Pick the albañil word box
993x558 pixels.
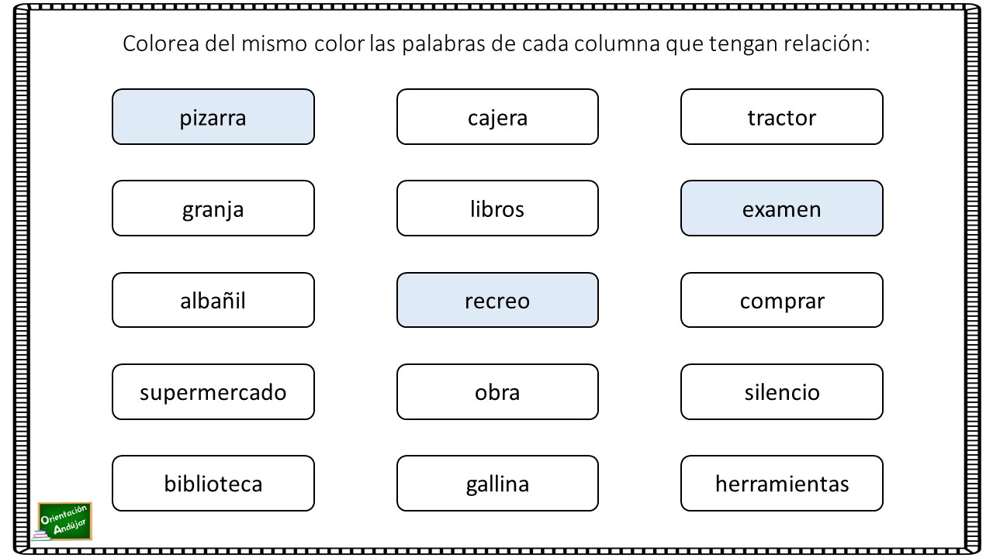(x=213, y=300)
